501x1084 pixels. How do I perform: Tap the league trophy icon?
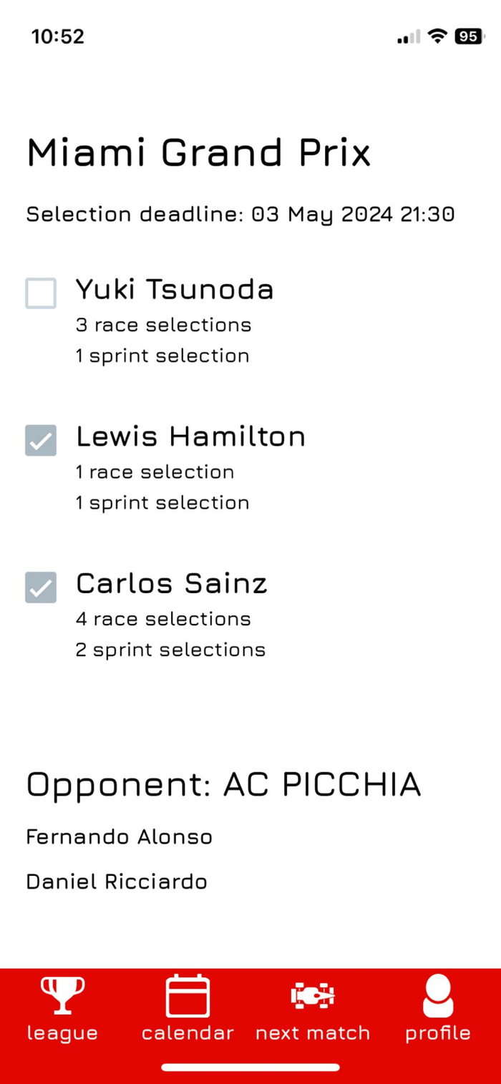point(62,995)
